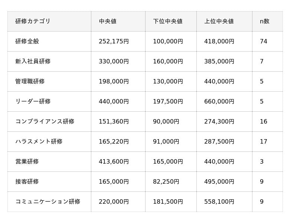297x223 pixels.
Task: Select the 660,000円 upper median cell
Action: point(219,102)
